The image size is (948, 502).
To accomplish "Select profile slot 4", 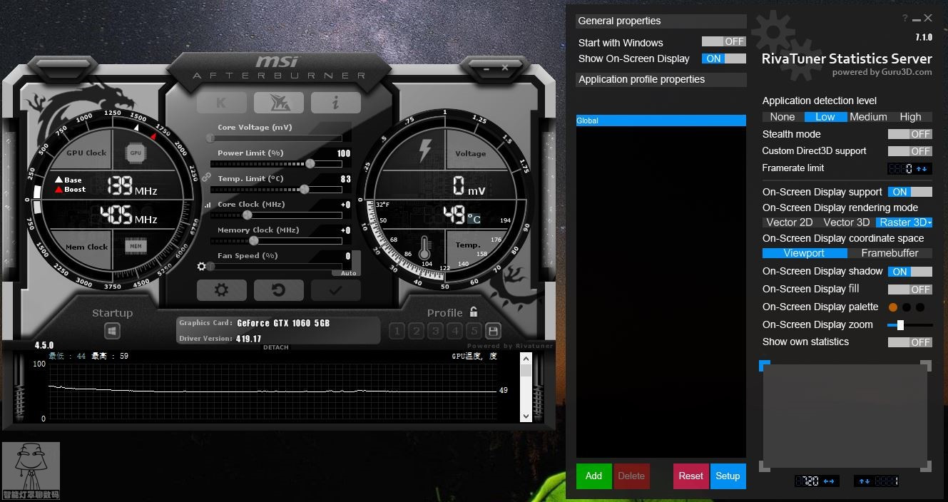I will click(x=455, y=331).
